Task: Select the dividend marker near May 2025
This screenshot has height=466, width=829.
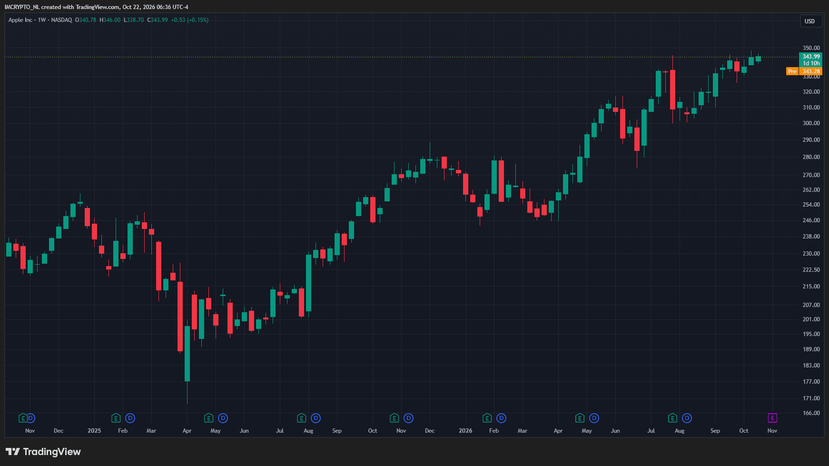Action: tap(223, 418)
